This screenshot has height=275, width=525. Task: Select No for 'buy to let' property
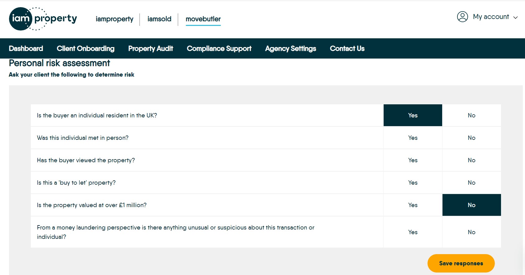(471, 183)
